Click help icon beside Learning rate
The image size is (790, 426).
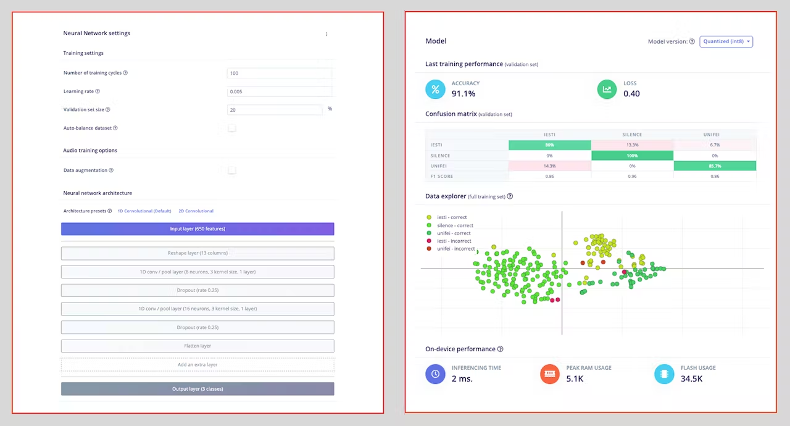(98, 91)
